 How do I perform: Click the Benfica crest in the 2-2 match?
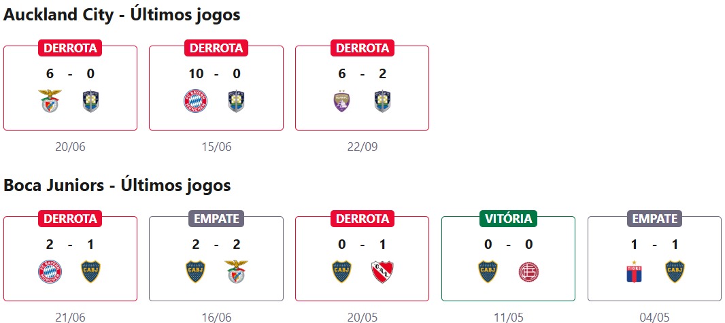pyautogui.click(x=237, y=272)
